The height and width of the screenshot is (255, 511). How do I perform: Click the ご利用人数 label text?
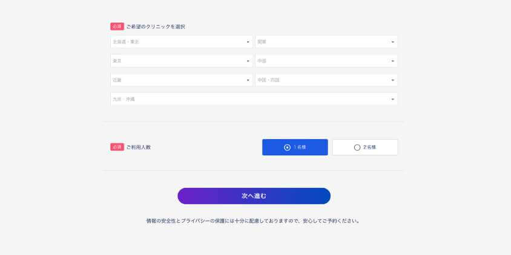click(x=139, y=147)
